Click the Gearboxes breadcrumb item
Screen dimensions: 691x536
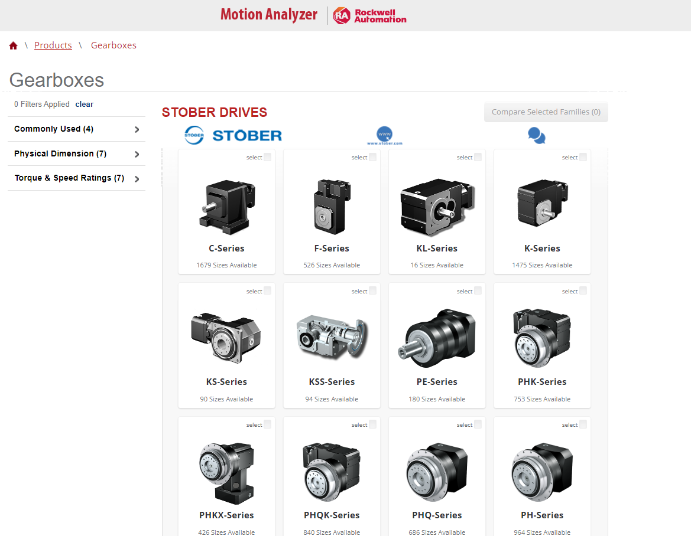coord(113,45)
